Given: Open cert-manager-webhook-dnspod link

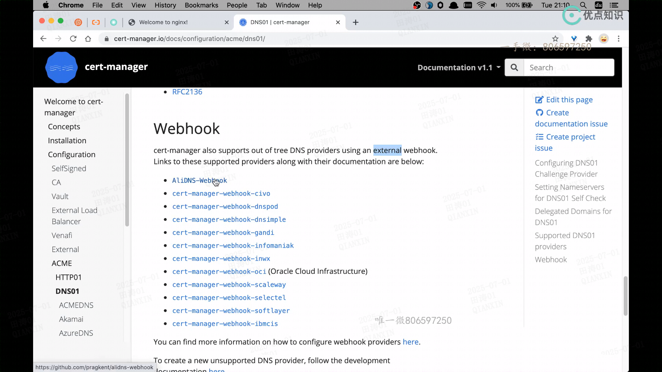Looking at the screenshot, I should pos(225,207).
